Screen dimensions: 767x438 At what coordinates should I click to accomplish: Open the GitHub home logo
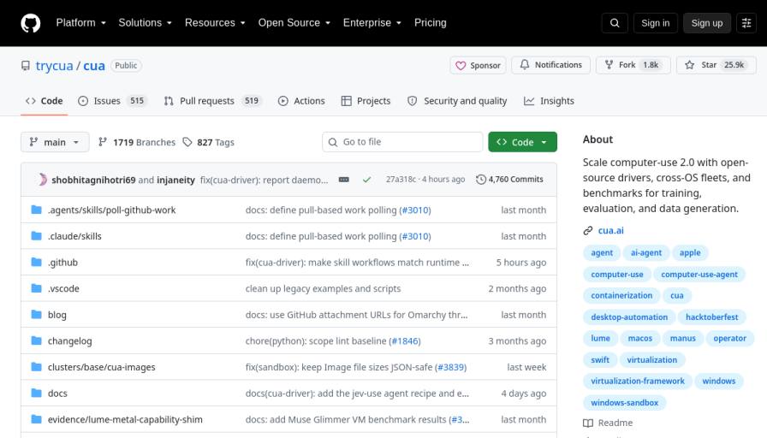30,23
